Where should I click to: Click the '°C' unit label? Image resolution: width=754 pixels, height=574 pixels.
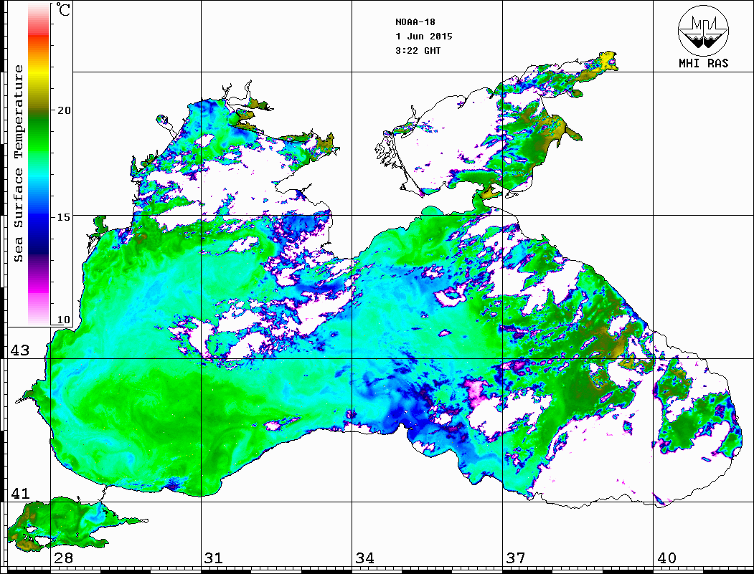pos(62,9)
